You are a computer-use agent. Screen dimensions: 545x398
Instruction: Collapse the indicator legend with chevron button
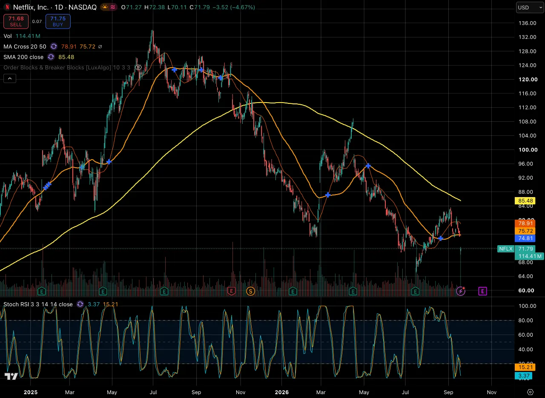click(9, 78)
